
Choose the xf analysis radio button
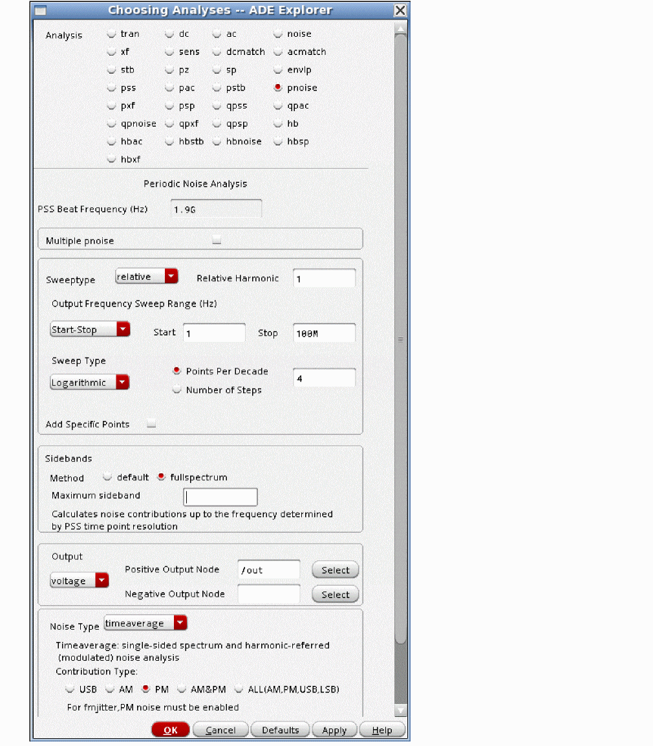pyautogui.click(x=111, y=52)
